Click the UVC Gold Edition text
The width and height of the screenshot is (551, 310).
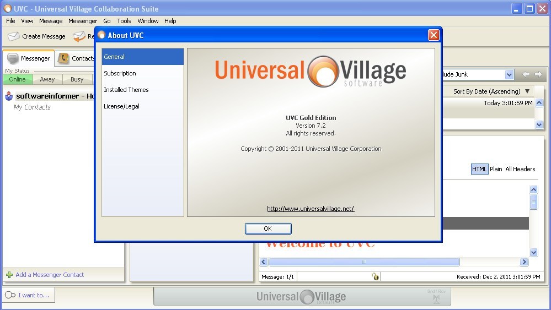point(311,118)
